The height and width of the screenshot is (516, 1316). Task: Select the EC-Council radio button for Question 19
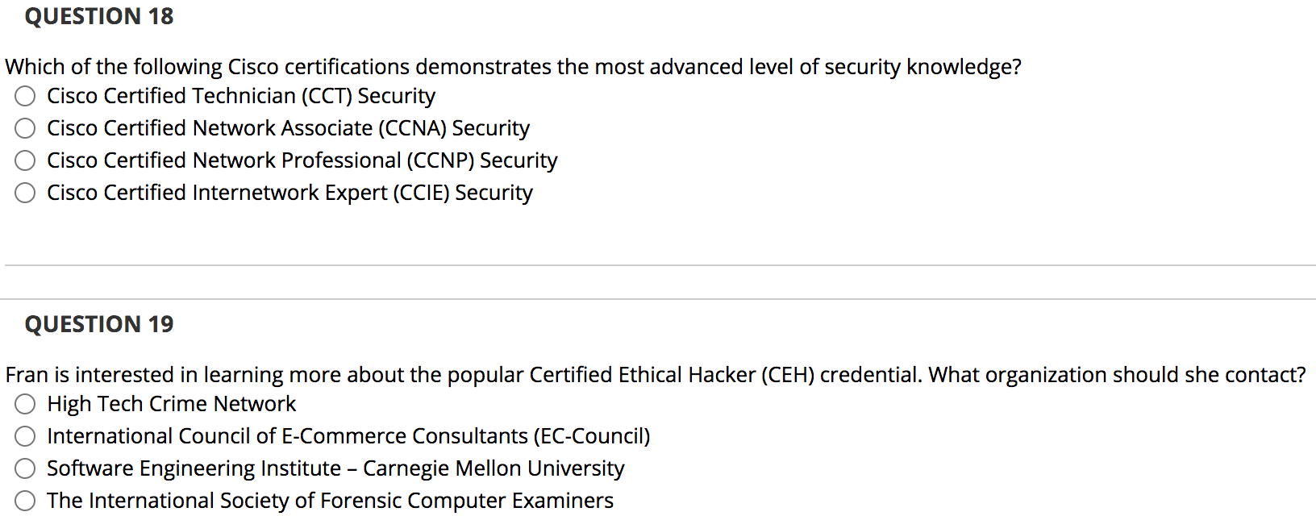tap(24, 436)
